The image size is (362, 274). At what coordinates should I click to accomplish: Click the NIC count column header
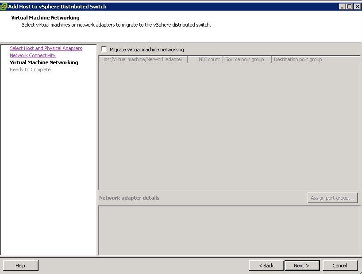[x=205, y=60]
